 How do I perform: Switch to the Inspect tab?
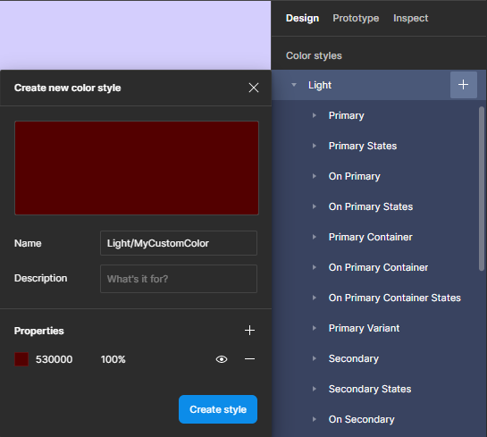410,19
